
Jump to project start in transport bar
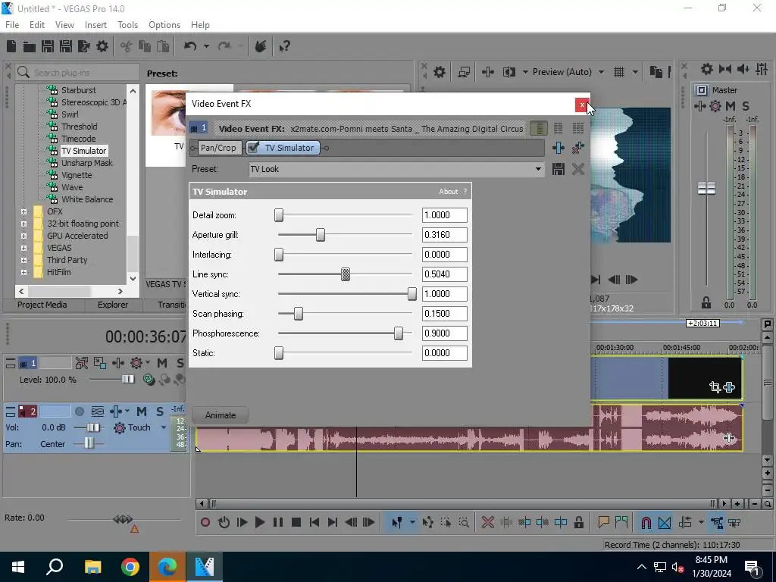(x=314, y=522)
